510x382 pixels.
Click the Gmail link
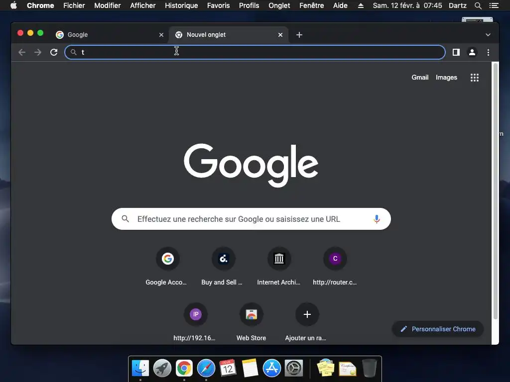[x=420, y=77]
